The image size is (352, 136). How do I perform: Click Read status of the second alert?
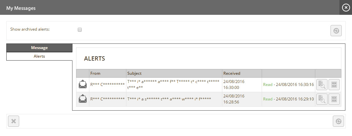tap(268, 99)
